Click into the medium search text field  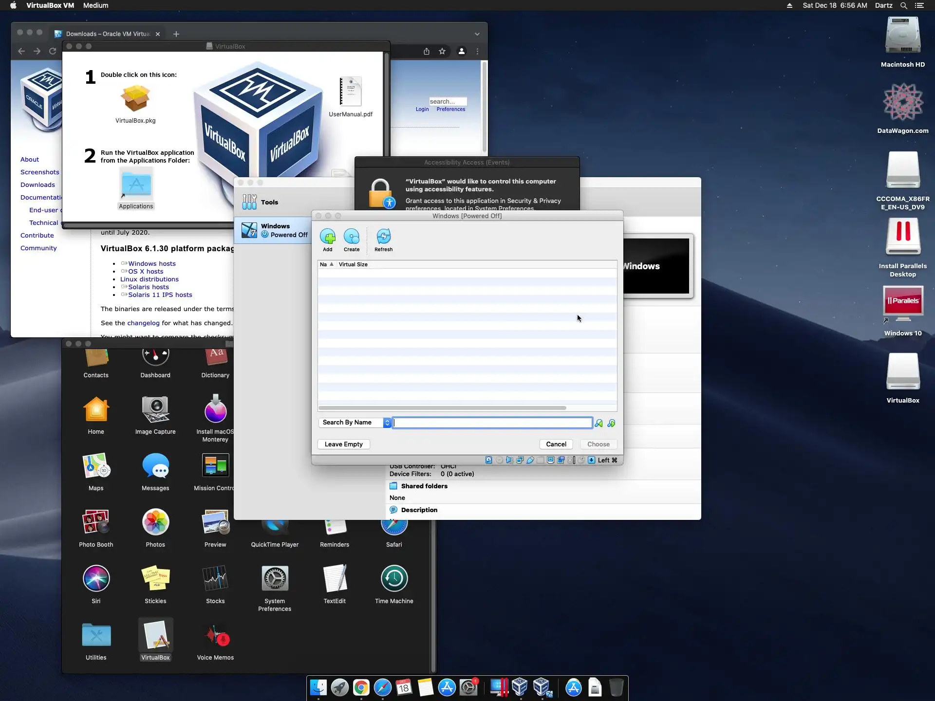tap(492, 423)
